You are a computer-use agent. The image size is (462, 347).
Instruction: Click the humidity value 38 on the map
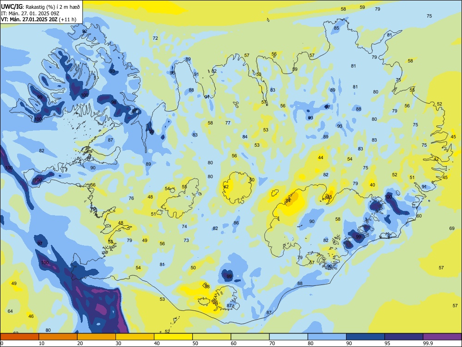pos(207,286)
